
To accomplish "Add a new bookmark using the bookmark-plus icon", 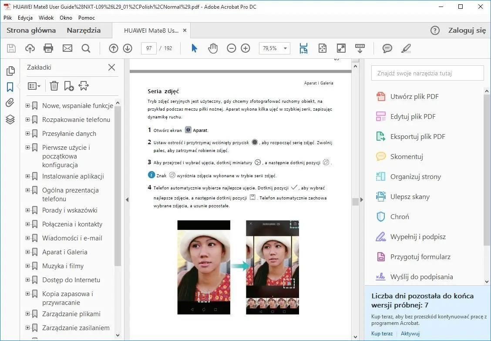I will tap(68, 85).
